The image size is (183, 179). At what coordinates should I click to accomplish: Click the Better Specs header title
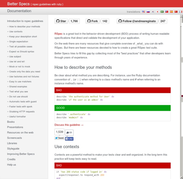tap(18, 4)
